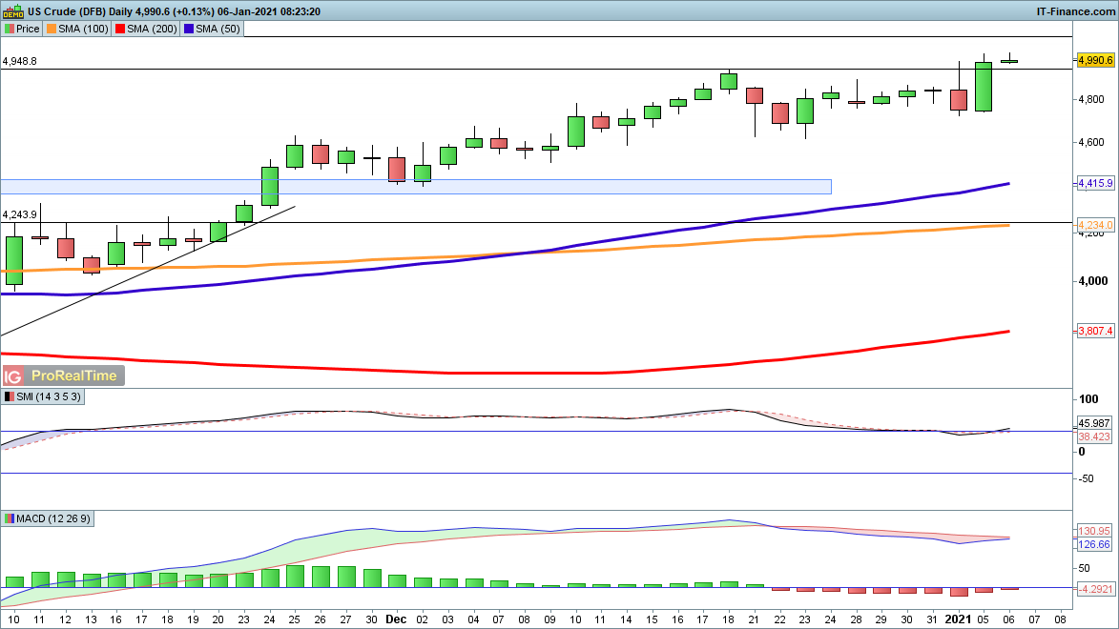The height and width of the screenshot is (629, 1119).
Task: Click the 4,243.9 horizontal line label
Action: [x=20, y=214]
